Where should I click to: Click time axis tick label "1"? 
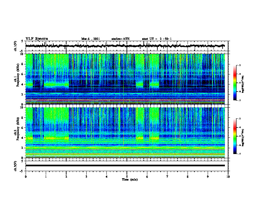pos(46,177)
